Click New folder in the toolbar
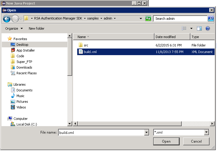The width and height of the screenshot is (217, 151). pyautogui.click(x=37, y=28)
